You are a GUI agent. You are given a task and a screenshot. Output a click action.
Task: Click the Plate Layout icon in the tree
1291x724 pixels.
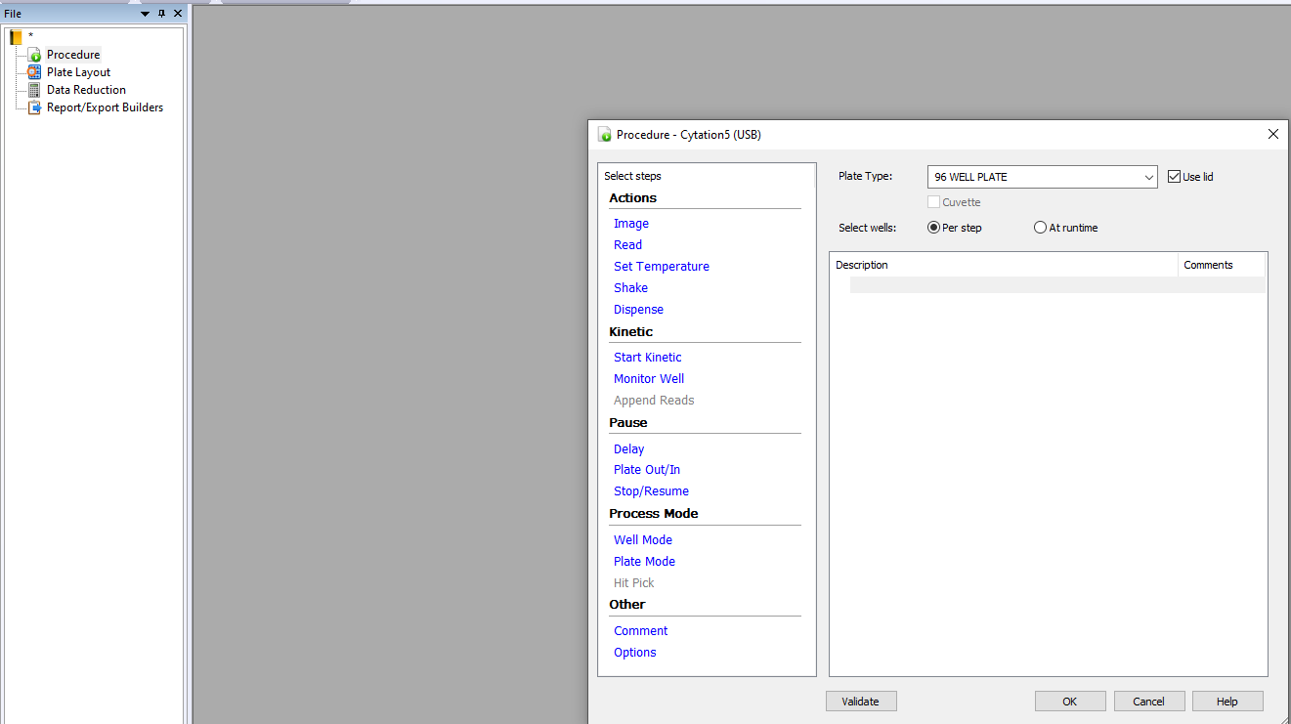[35, 72]
